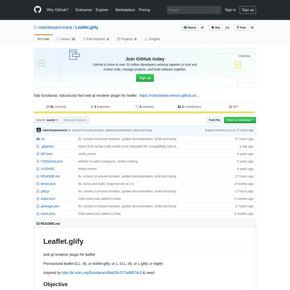Image resolution: width=290 pixels, height=290 pixels.
Task: Open latest commit hash 231471f
Action: click(230, 130)
